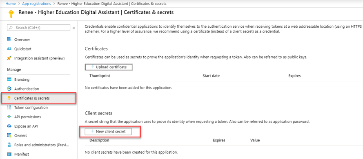Image resolution: width=363 pixels, height=159 pixels.
Task: Click the Roles and administrators icon
Action: pos(9,145)
